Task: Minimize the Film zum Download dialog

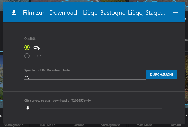Action: coord(175,12)
